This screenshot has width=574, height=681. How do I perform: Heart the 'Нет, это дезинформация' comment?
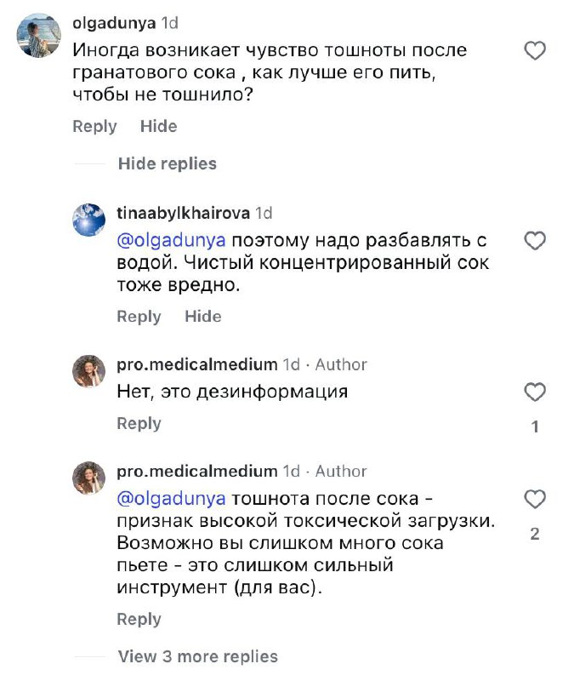[x=534, y=392]
